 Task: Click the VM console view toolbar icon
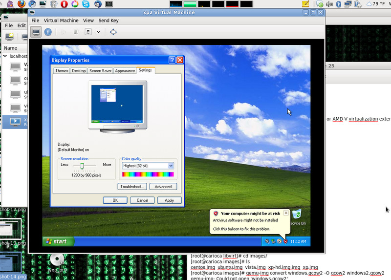tap(36, 32)
